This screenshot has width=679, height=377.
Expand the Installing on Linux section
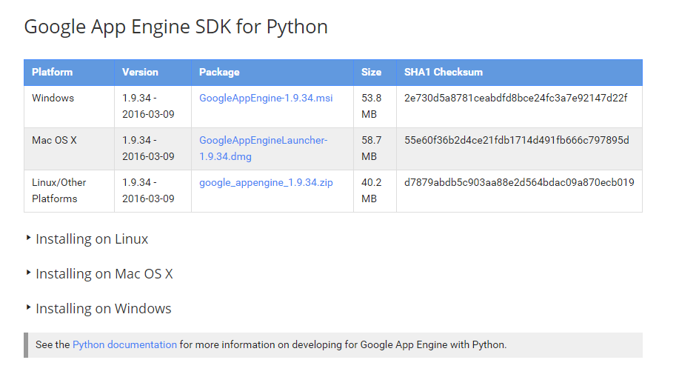[87, 238]
